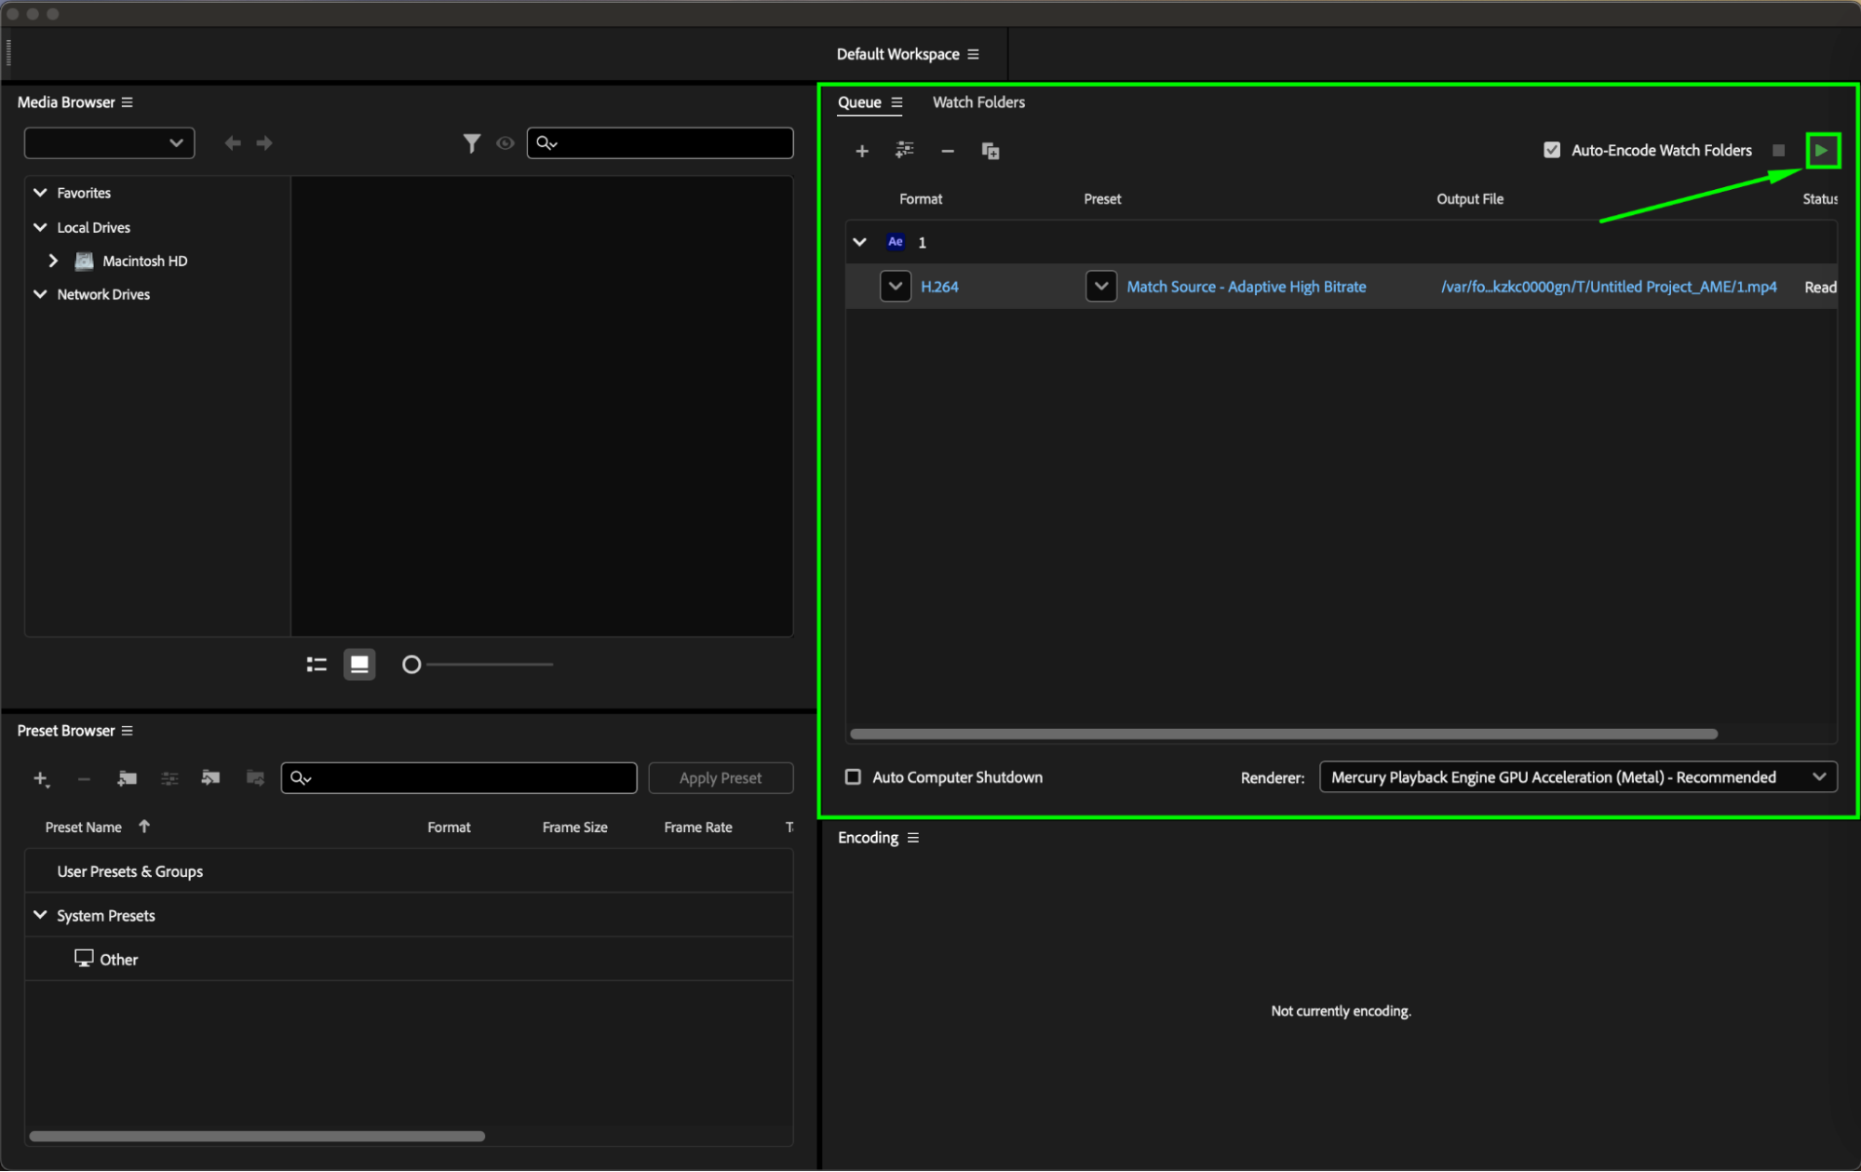Switch to the Watch Folders tab
This screenshot has height=1172, width=1861.
coord(978,102)
